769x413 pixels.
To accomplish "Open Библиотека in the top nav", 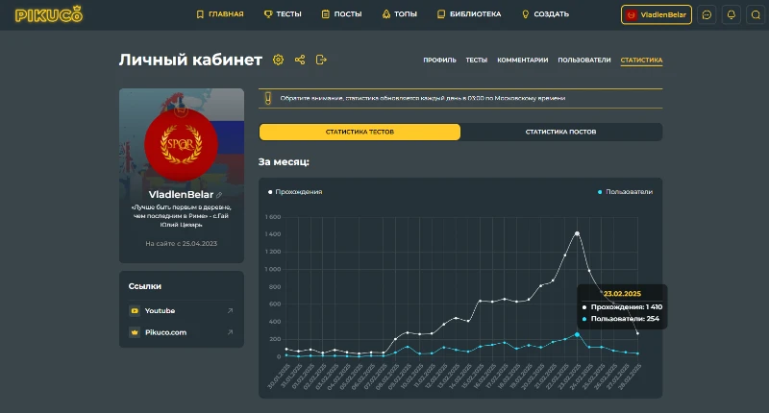I will click(469, 14).
